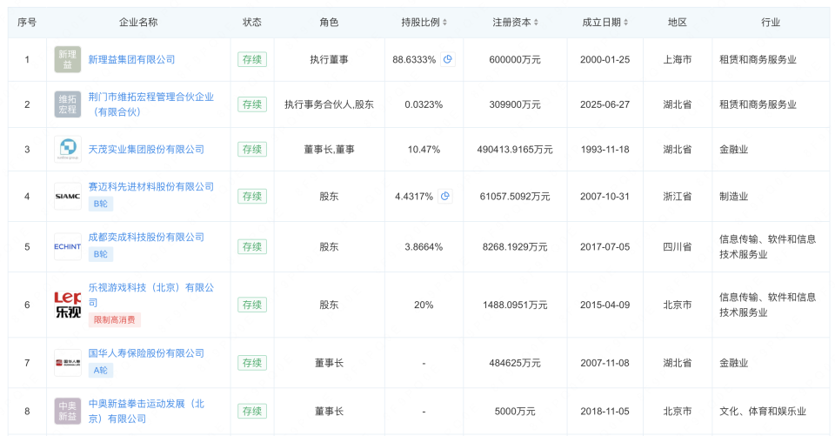Select the 2000-01-25 date cell

tap(605, 60)
